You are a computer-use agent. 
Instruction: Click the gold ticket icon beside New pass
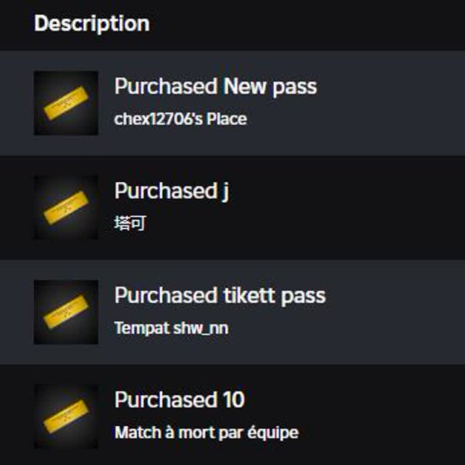pyautogui.click(x=65, y=103)
